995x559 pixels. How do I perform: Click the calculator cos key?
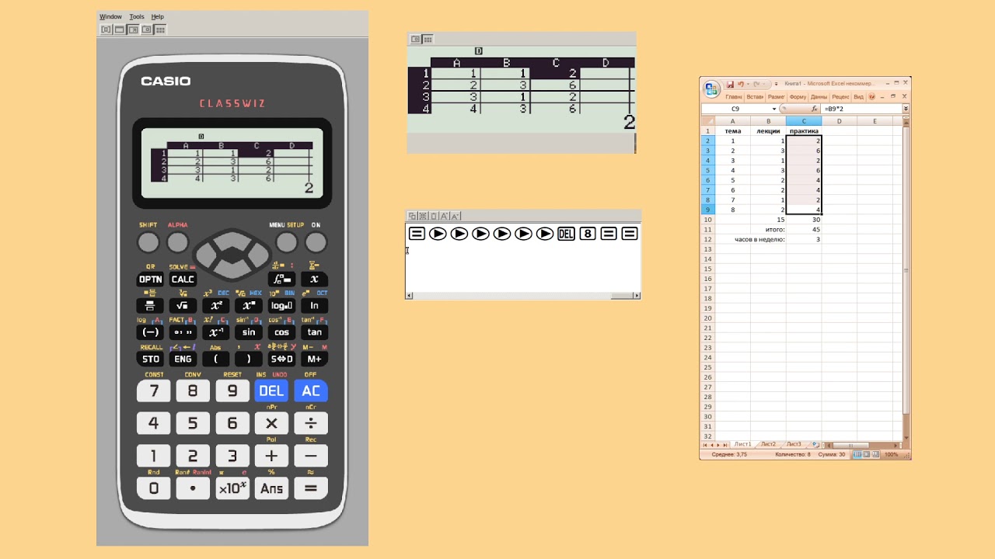click(281, 332)
